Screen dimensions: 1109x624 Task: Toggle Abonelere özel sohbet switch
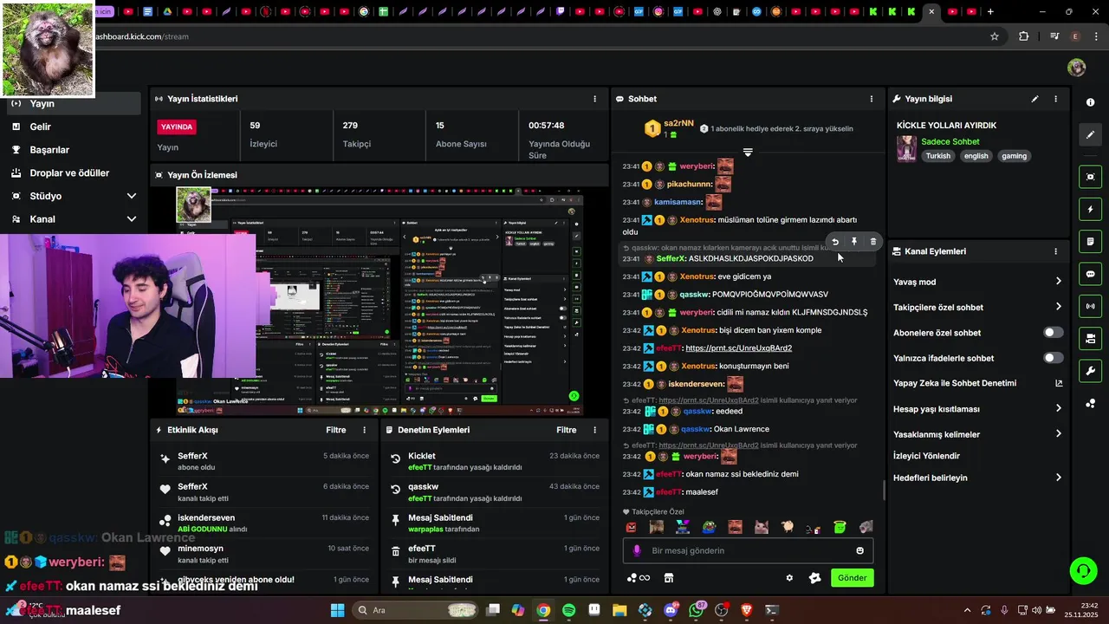(x=1054, y=333)
